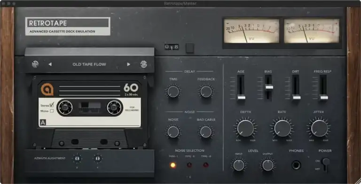361x184 pixels.
Task: Click the AGE slider handle
Action: coord(241,97)
